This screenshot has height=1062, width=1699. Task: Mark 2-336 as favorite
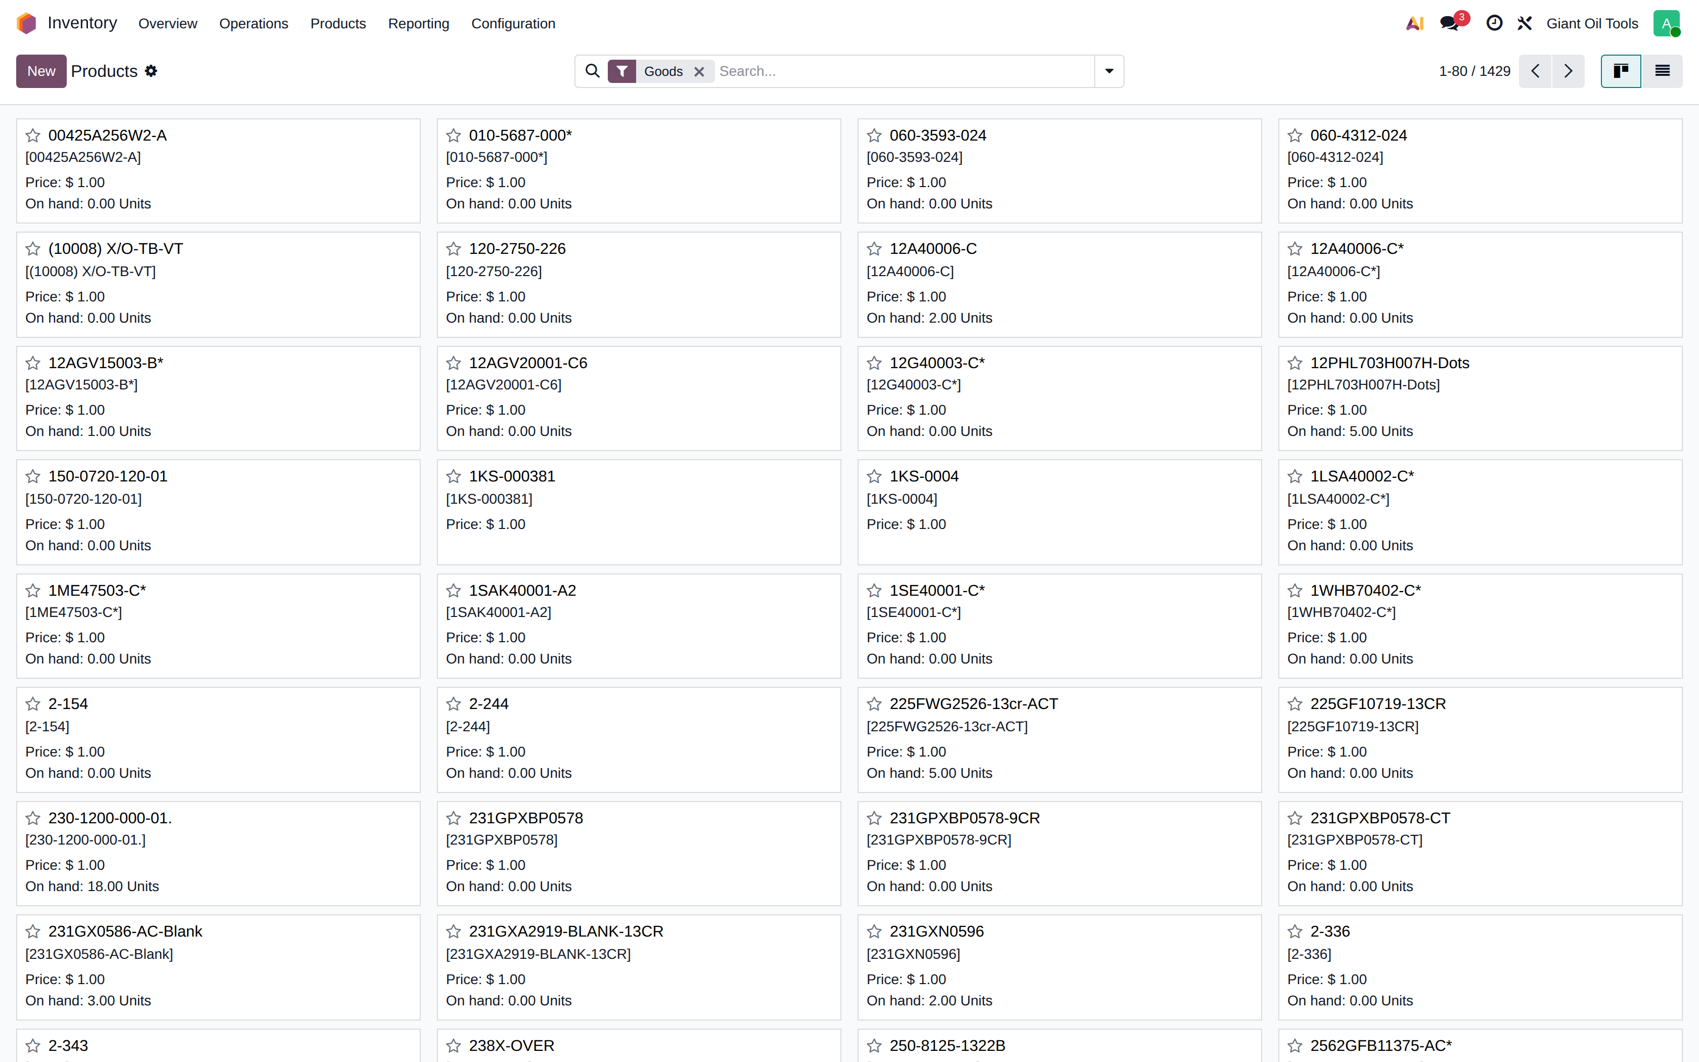tap(1295, 932)
